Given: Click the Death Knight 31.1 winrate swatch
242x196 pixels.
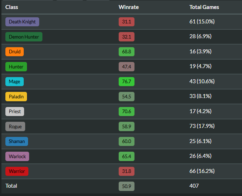Looking at the screenshot, I should click(x=127, y=22).
